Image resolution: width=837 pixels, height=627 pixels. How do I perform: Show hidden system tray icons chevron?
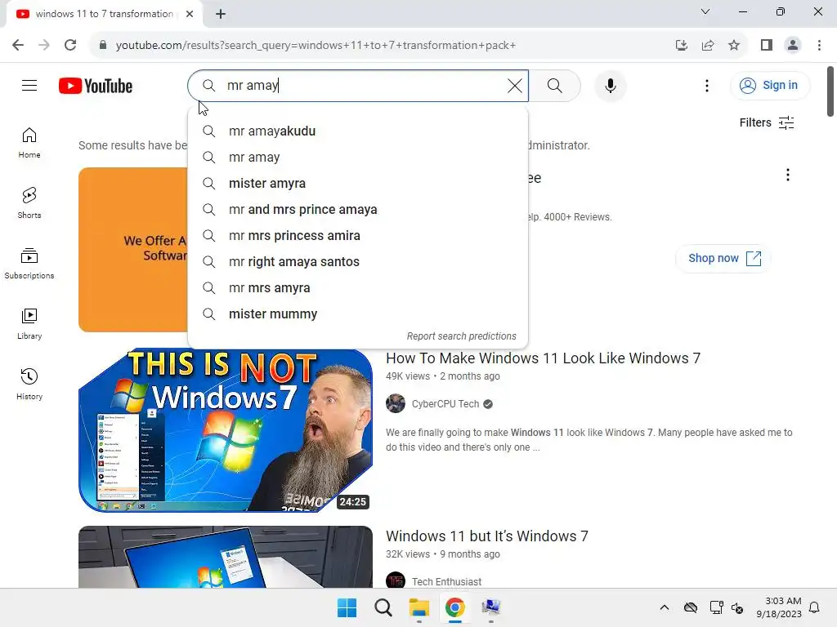pos(664,607)
